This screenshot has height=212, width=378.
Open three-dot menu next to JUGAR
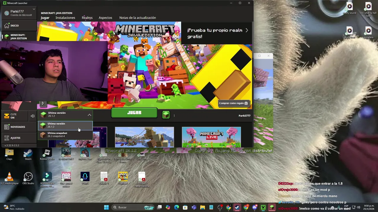click(x=174, y=116)
